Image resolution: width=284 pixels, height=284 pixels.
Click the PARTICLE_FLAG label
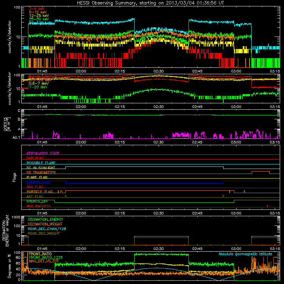40,192
